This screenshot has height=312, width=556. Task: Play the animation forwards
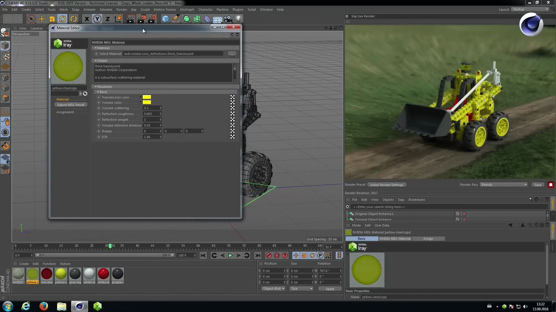[x=230, y=255]
